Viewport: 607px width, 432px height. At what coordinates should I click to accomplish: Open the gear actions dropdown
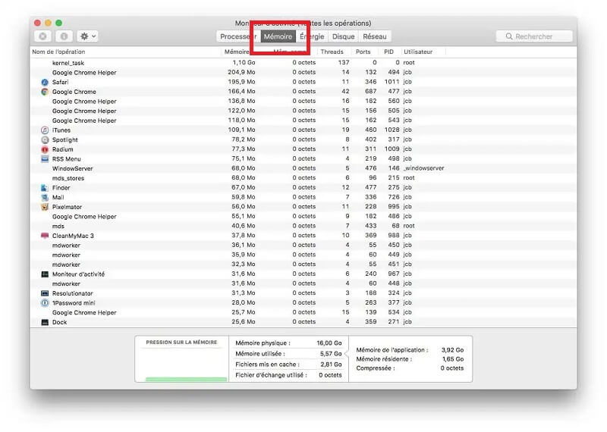pos(87,36)
